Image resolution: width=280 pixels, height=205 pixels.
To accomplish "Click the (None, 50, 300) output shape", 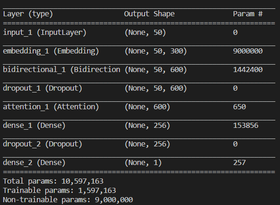I will point(155,51).
